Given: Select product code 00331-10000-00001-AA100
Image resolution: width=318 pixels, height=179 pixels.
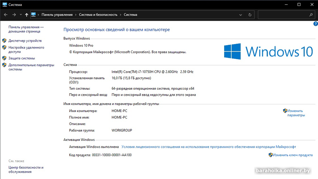Looking at the screenshot, I should 112,155.
